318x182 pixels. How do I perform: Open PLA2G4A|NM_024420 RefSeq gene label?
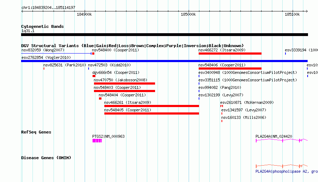[274, 136]
